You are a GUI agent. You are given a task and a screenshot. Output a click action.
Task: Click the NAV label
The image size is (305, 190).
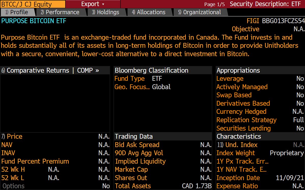click(x=7, y=145)
